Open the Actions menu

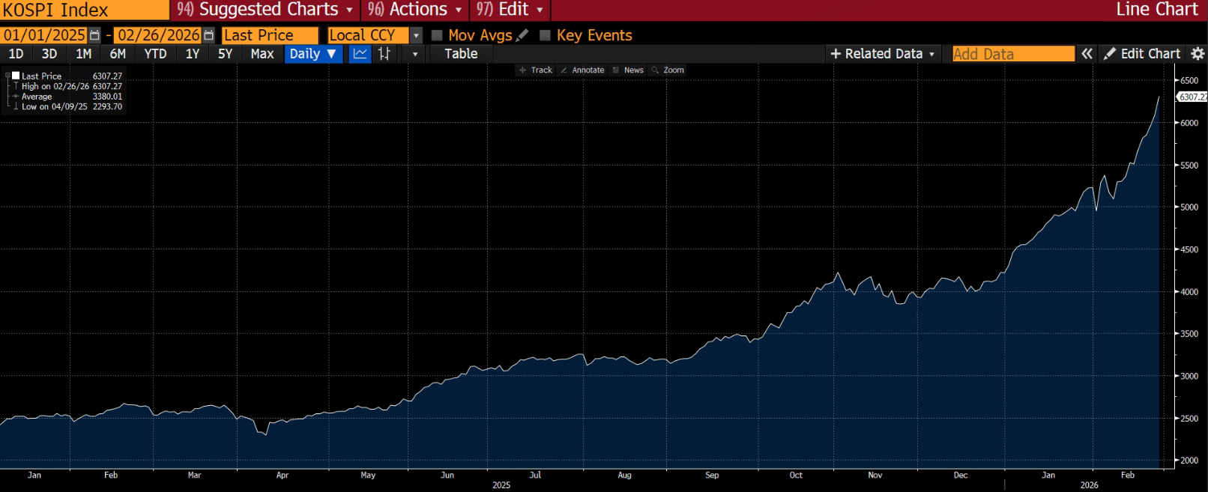(415, 10)
